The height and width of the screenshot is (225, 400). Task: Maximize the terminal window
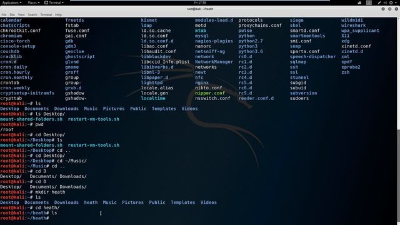(389, 9)
